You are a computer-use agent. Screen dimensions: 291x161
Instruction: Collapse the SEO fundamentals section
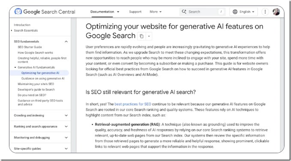66,41
